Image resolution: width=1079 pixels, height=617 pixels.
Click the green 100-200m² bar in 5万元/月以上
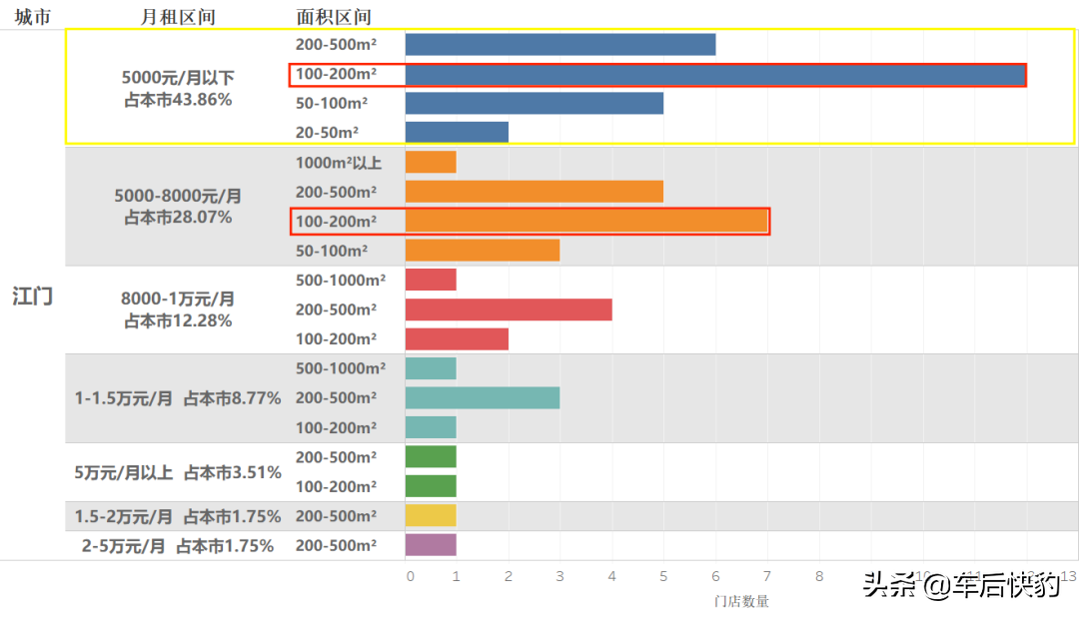click(x=431, y=485)
